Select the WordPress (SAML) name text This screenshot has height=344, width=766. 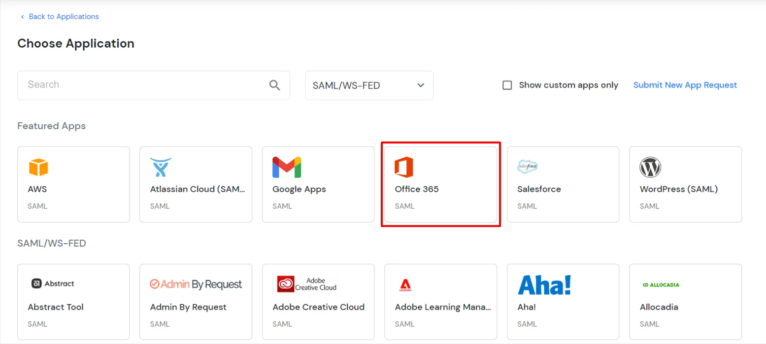pos(679,189)
